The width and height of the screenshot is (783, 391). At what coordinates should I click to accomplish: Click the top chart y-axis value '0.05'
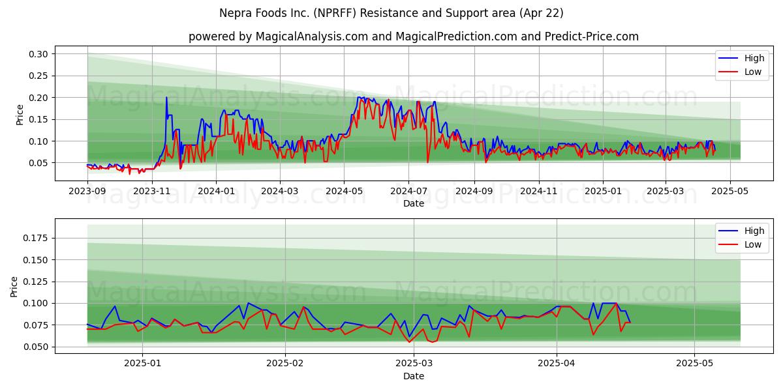[x=39, y=163]
